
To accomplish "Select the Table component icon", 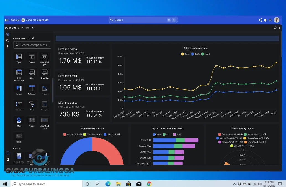I will pos(19,57).
